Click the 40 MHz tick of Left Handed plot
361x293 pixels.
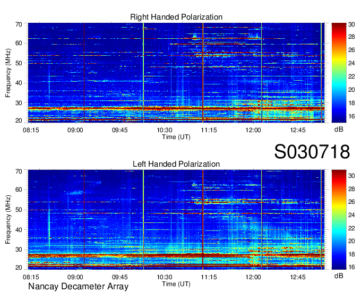click(x=19, y=230)
